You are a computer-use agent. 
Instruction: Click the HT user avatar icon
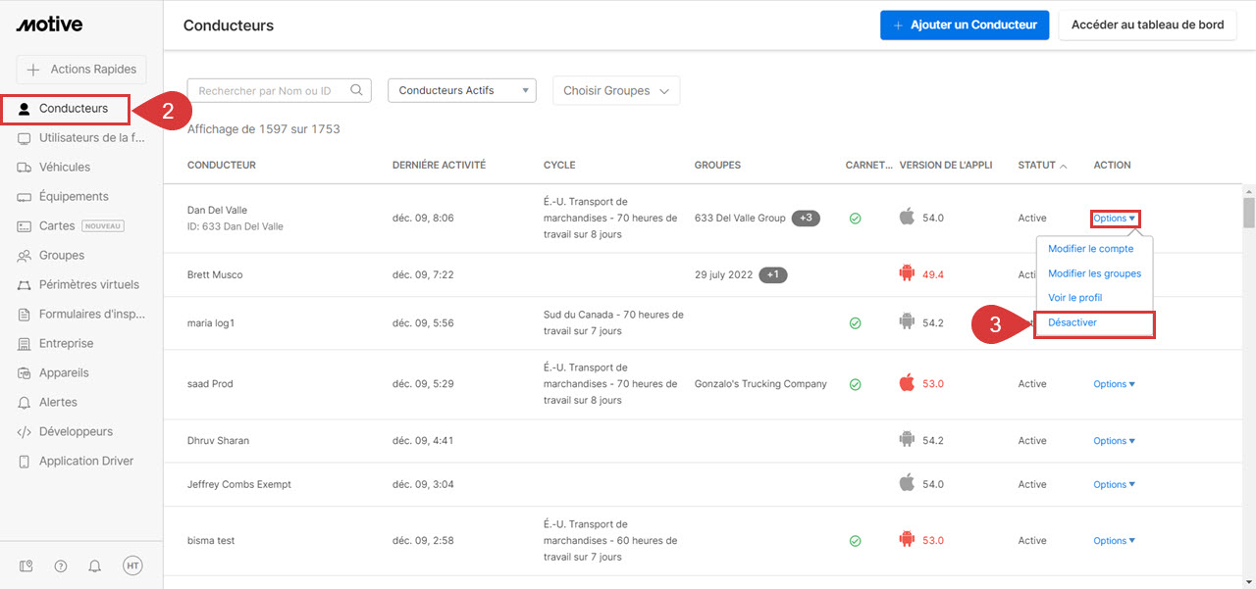click(x=132, y=565)
